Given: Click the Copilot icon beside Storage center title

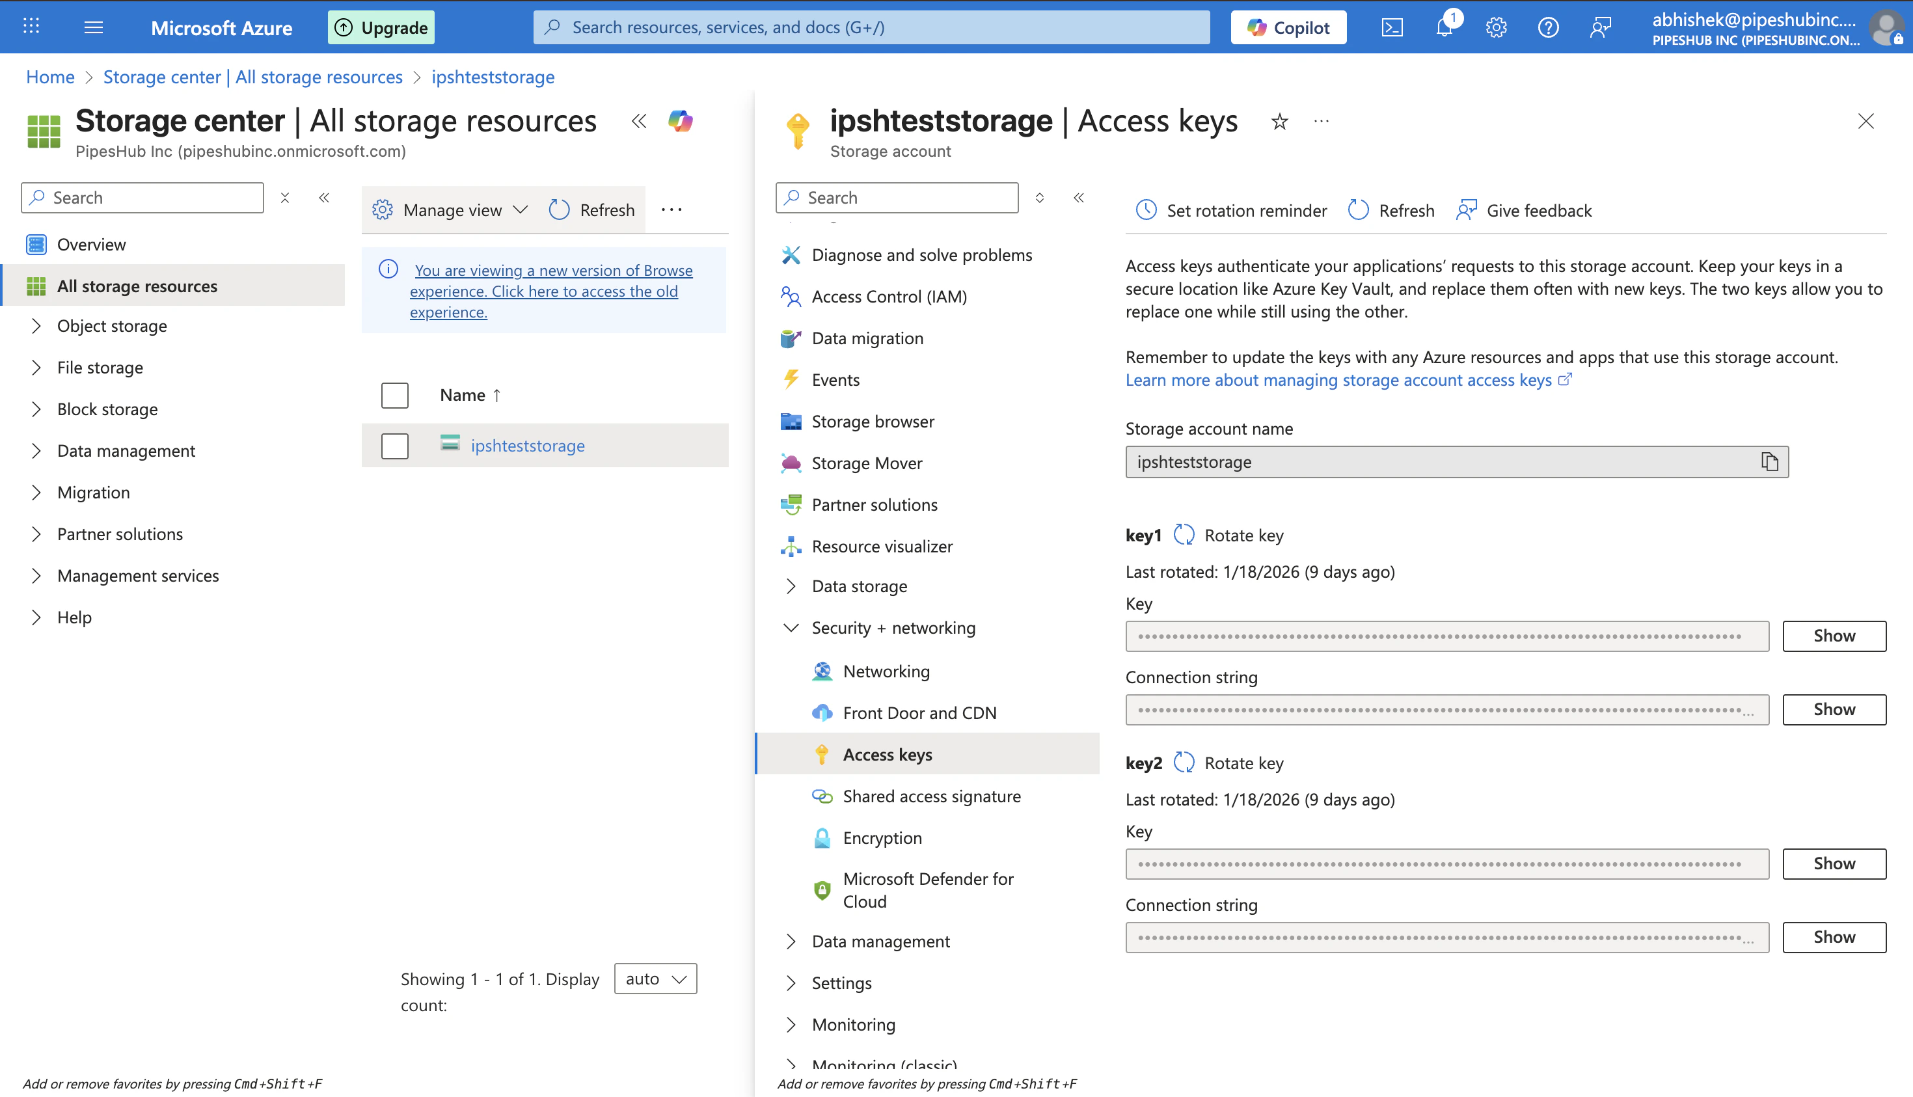Looking at the screenshot, I should pos(681,120).
